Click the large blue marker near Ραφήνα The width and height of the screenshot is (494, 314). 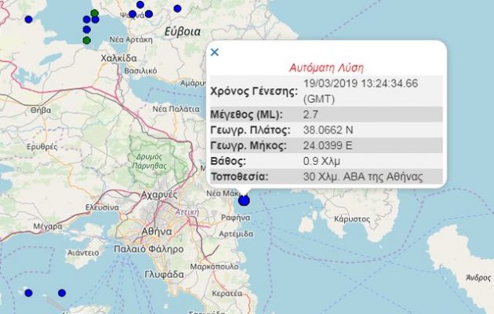click(244, 200)
